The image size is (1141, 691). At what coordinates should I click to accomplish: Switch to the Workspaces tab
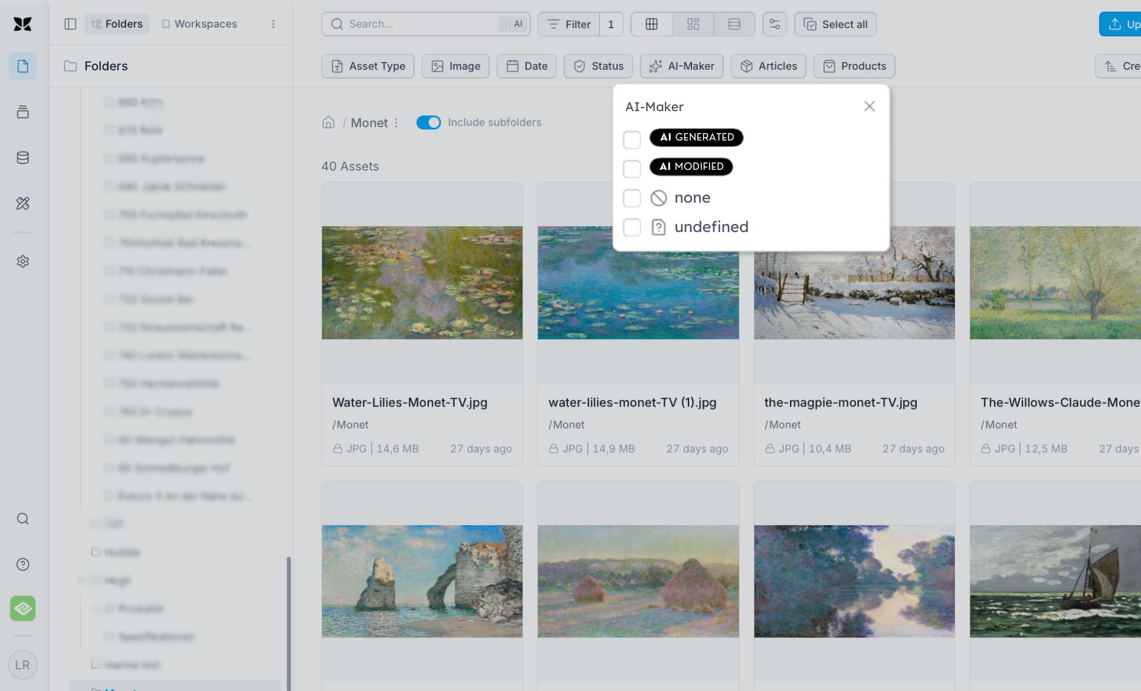[x=199, y=24]
